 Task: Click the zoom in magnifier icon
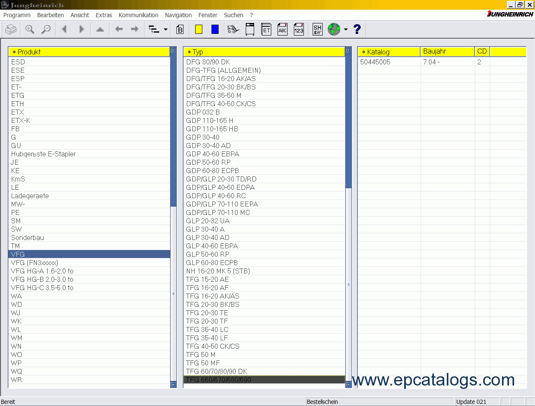[x=30, y=29]
